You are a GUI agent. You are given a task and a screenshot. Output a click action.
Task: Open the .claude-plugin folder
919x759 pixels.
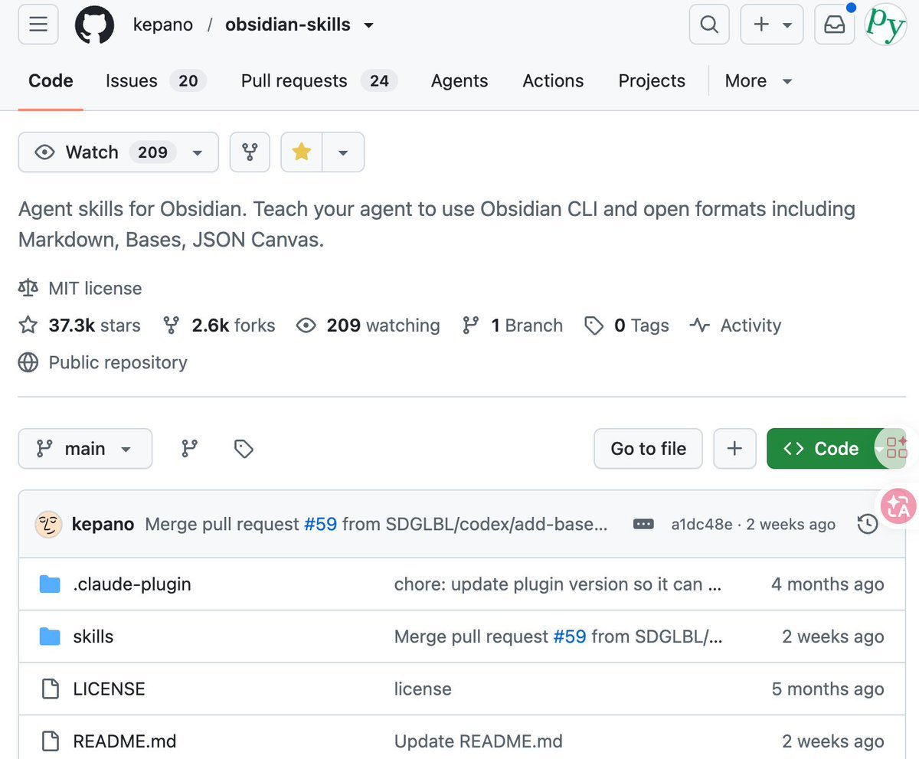coord(132,584)
